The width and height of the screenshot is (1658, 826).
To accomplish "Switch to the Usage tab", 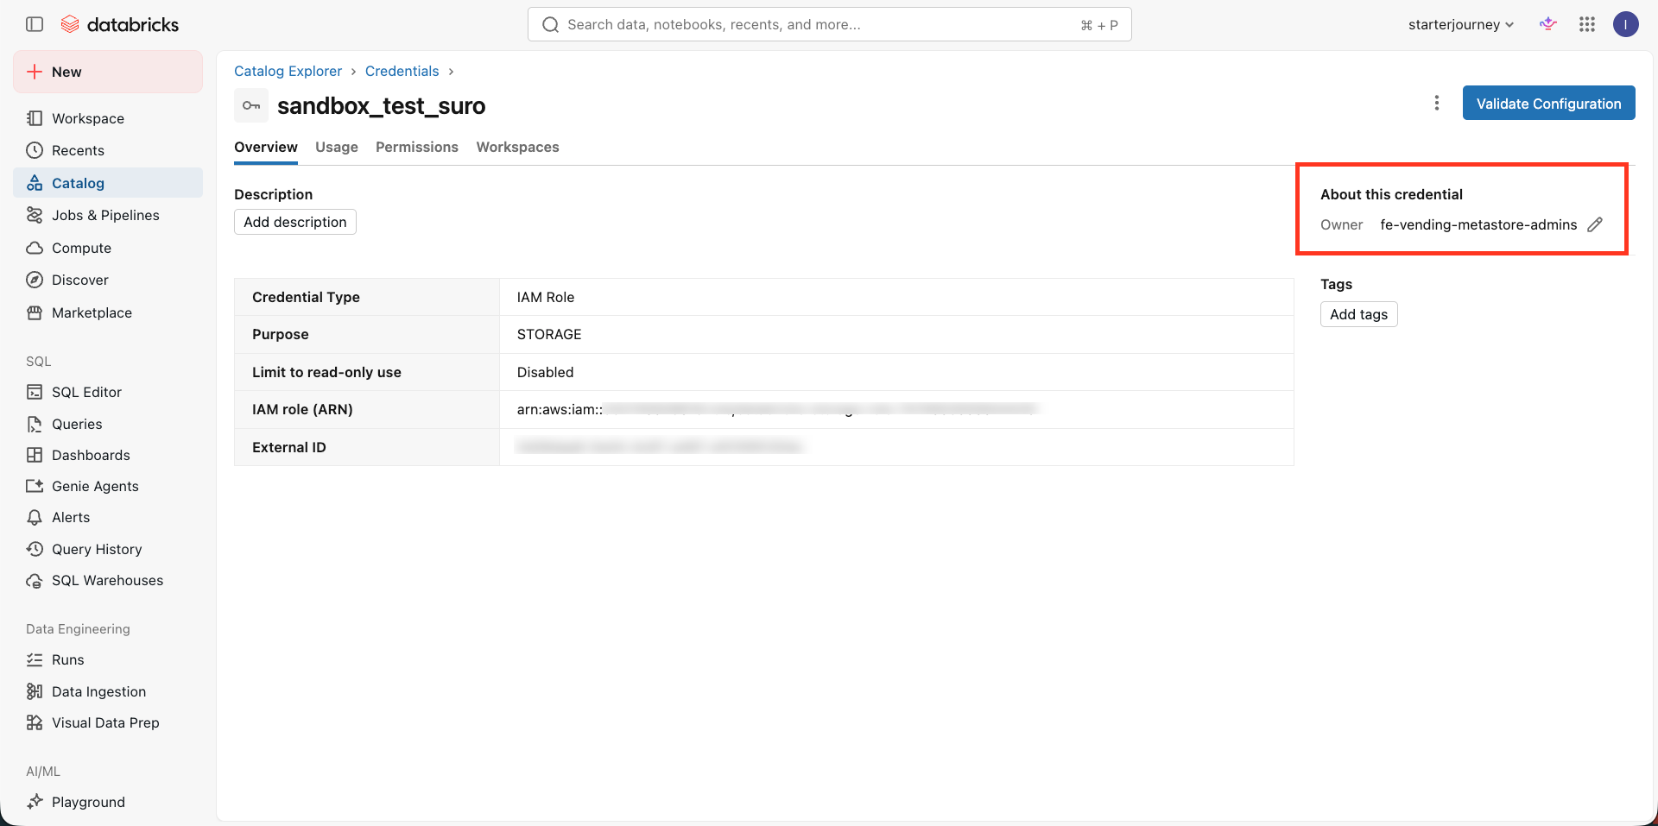I will [x=337, y=147].
